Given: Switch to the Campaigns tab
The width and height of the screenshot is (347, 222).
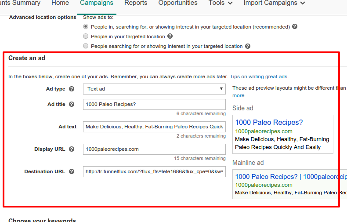Looking at the screenshot, I should [97, 3].
